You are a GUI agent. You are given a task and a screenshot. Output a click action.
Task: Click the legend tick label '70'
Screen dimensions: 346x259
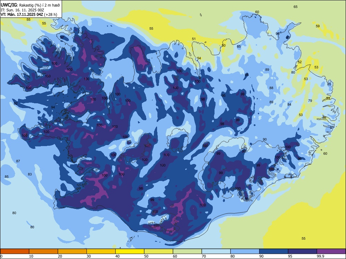point(204,256)
